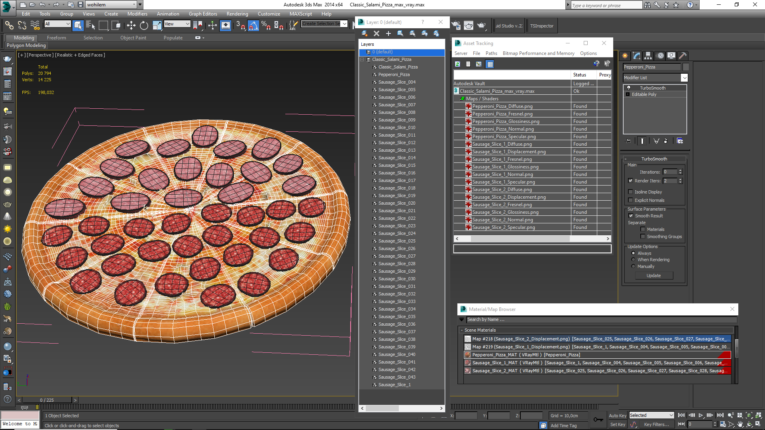This screenshot has height=430, width=765.
Task: Enable Isoline Display checkbox
Action: [630, 192]
